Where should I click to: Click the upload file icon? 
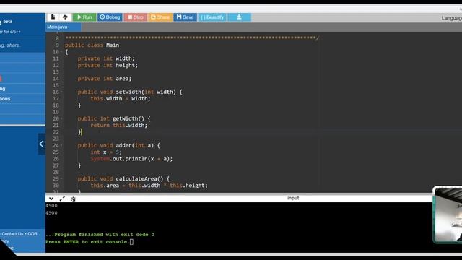pyautogui.click(x=65, y=17)
